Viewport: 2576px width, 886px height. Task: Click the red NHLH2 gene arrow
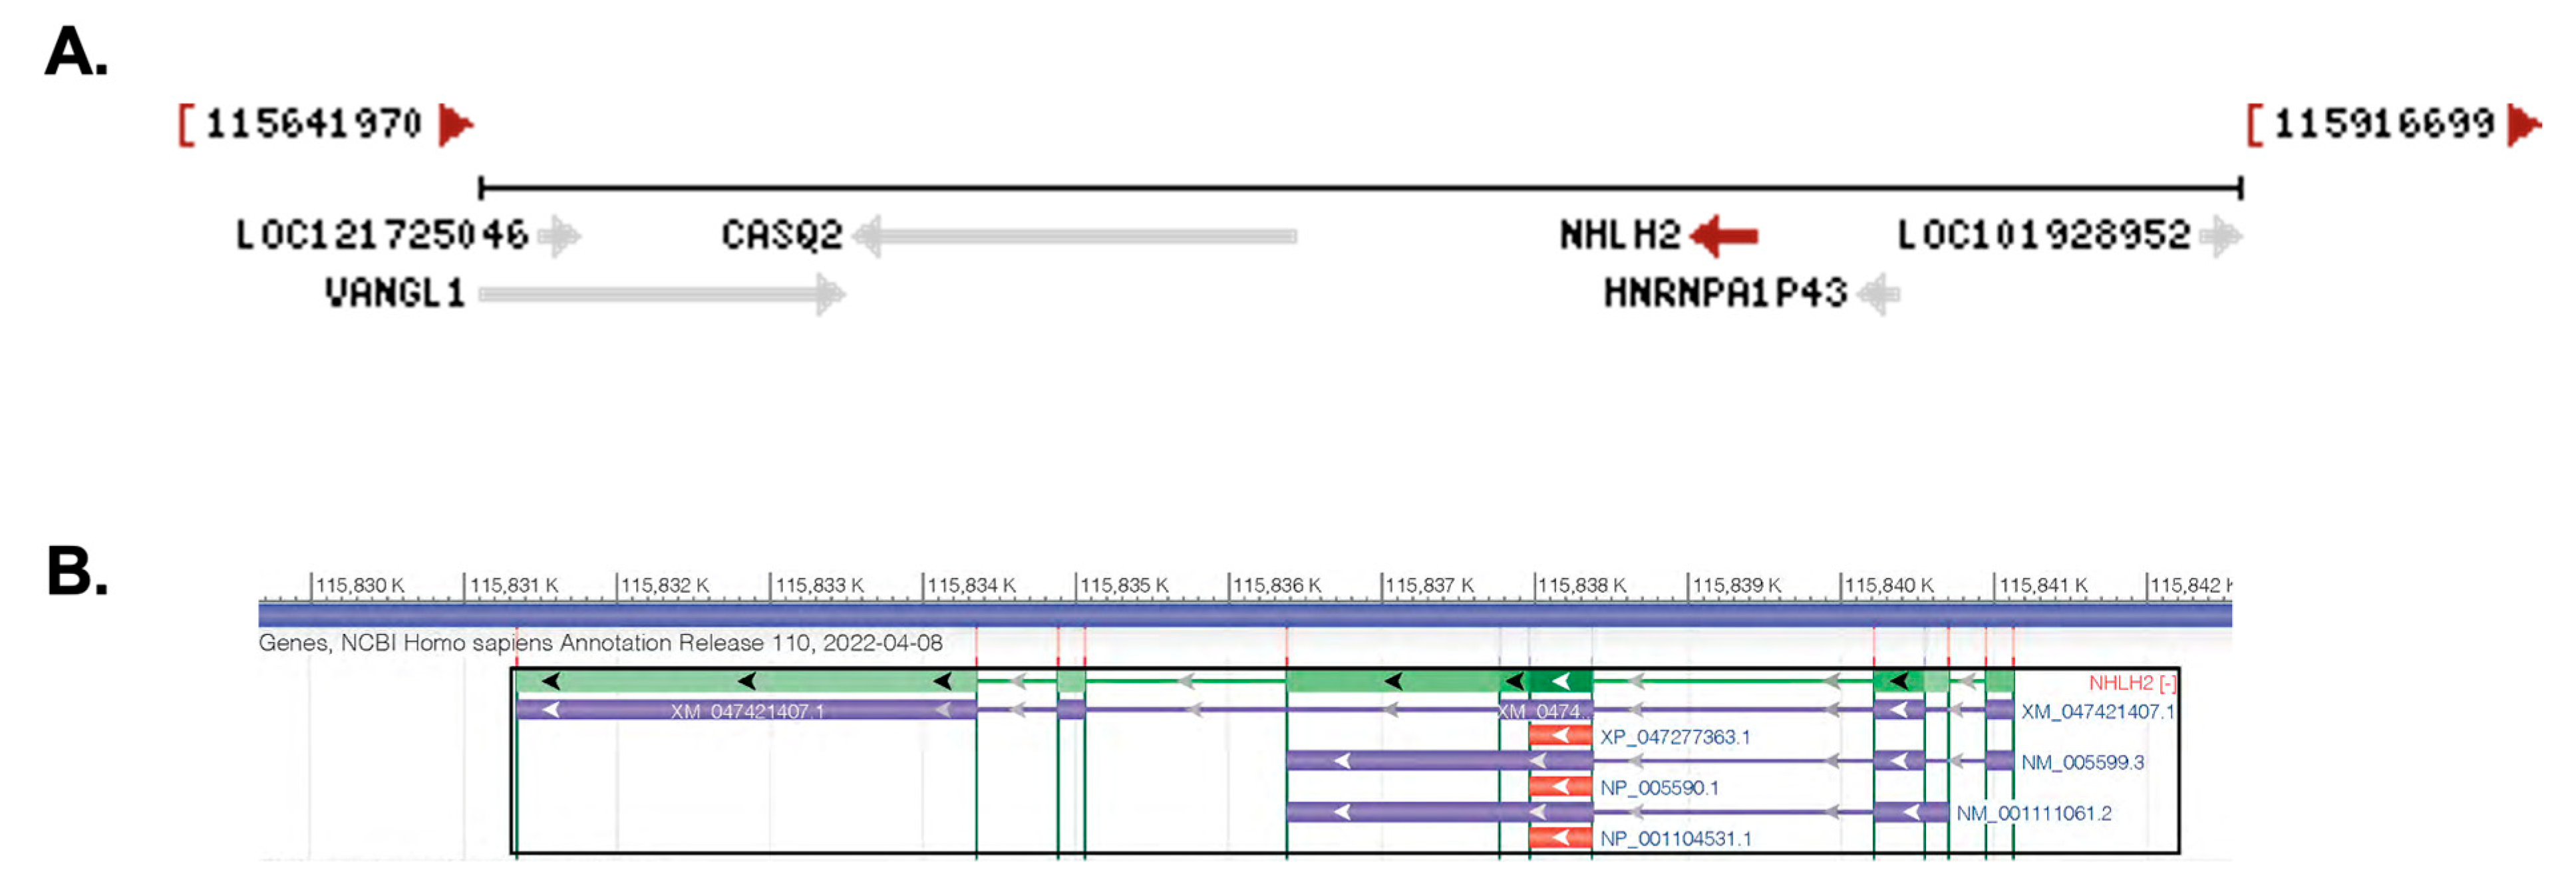tap(1724, 236)
